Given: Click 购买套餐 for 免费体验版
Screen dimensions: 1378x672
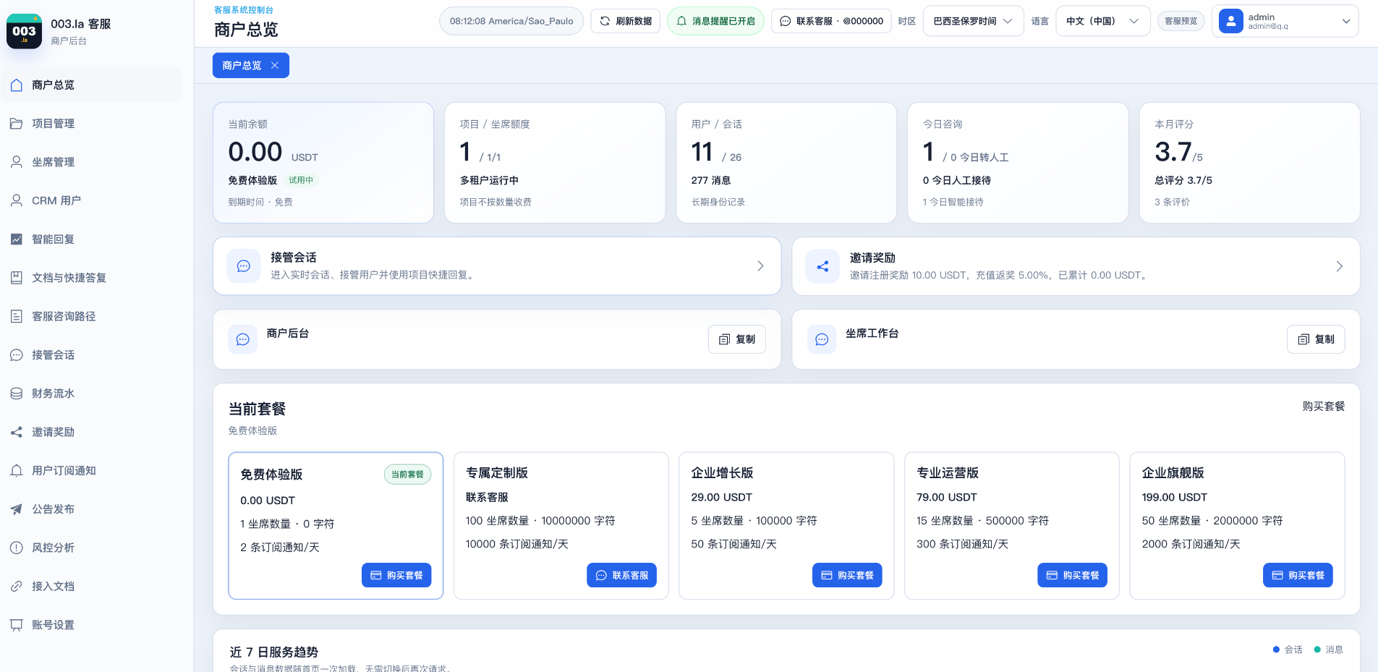Looking at the screenshot, I should [x=396, y=575].
